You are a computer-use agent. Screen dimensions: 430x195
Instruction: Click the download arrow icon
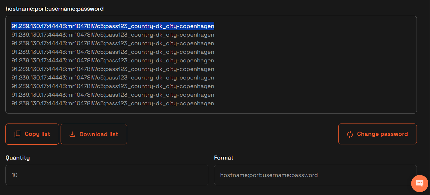pyautogui.click(x=72, y=134)
